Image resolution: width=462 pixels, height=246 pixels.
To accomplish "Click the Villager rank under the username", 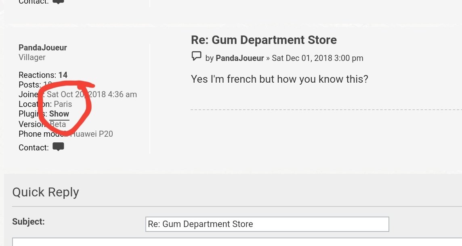I will tap(32, 57).
